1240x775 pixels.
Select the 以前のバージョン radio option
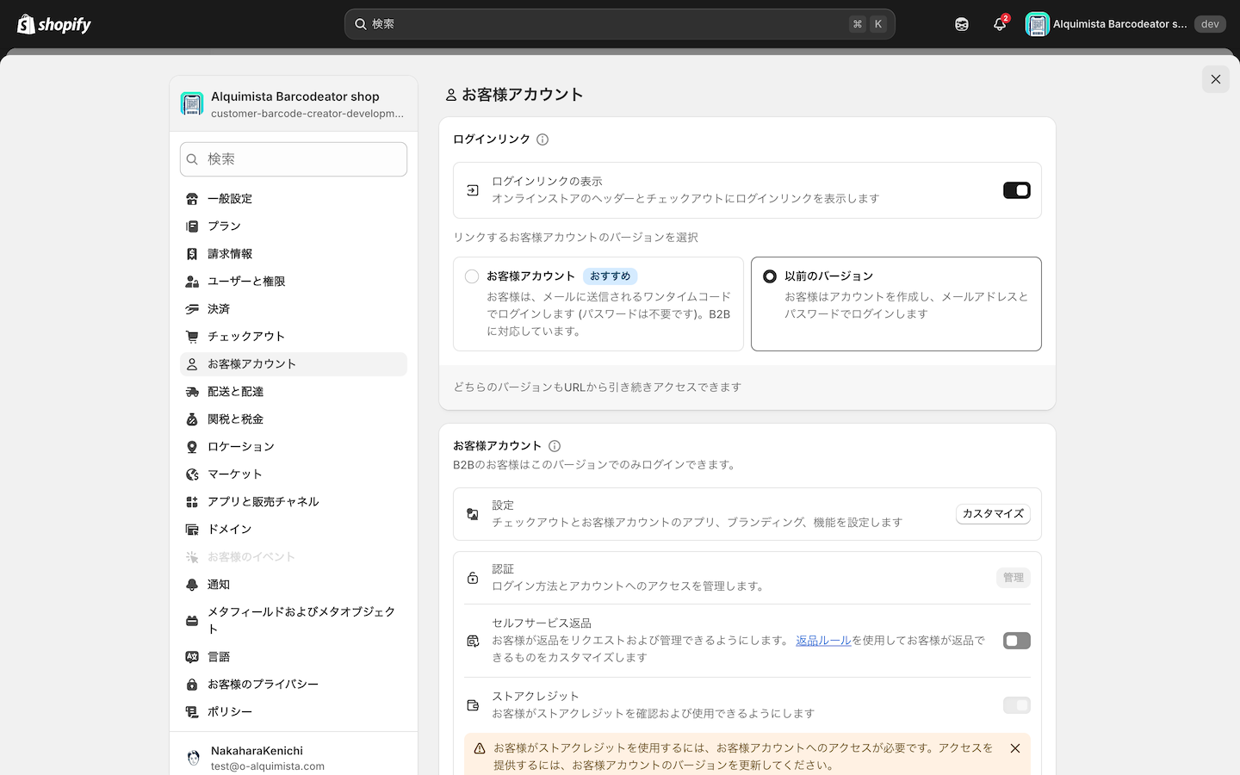point(770,276)
